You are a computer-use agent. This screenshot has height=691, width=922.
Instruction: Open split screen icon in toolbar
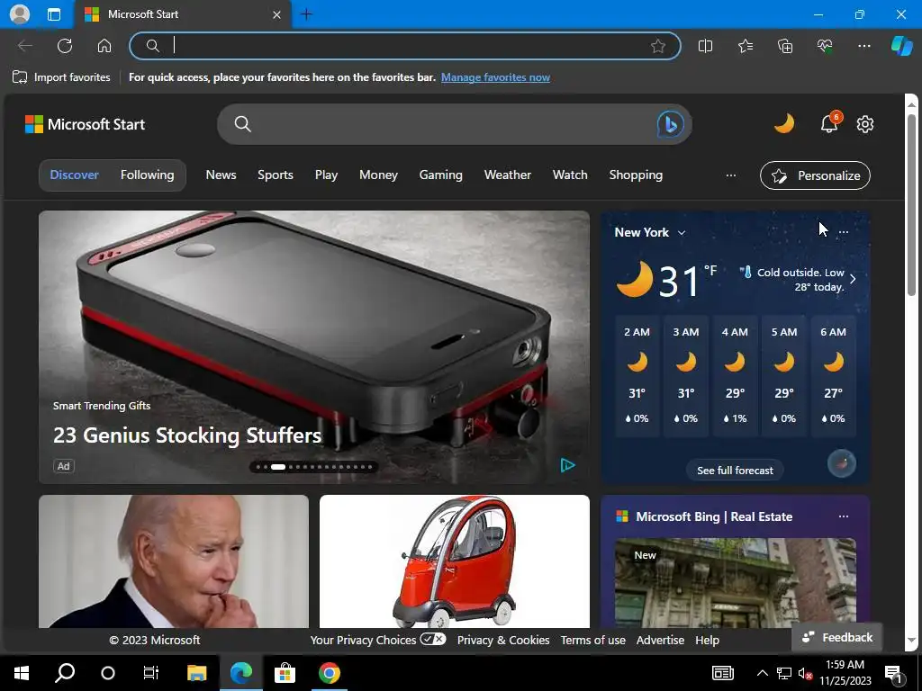(x=705, y=46)
